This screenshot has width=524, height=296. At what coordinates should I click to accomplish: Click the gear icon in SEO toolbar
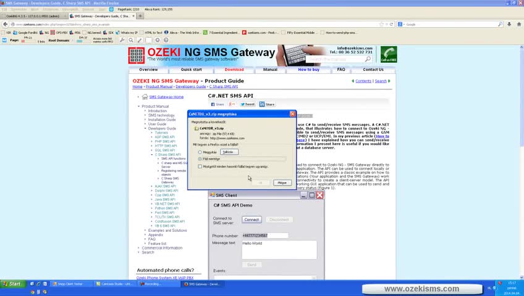click(x=157, y=40)
